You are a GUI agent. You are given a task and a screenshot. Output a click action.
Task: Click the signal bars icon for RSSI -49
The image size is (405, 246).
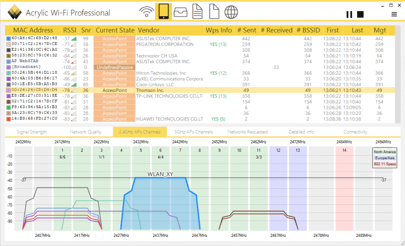[74, 85]
